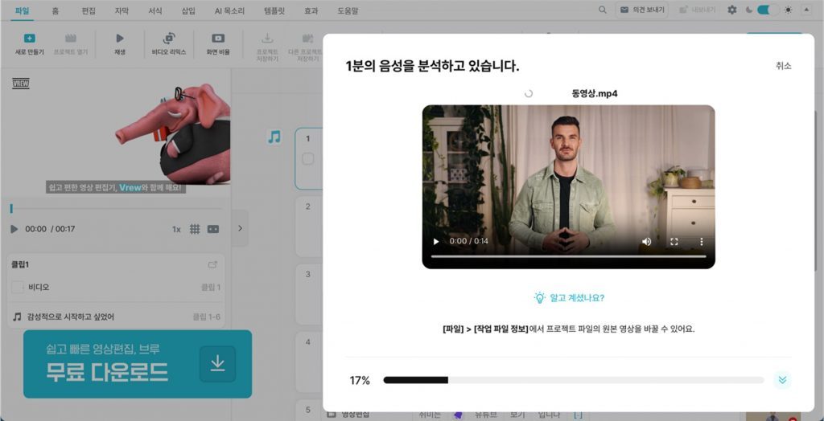Click 취소 to cancel the analysis
This screenshot has width=824, height=421.
click(x=783, y=66)
